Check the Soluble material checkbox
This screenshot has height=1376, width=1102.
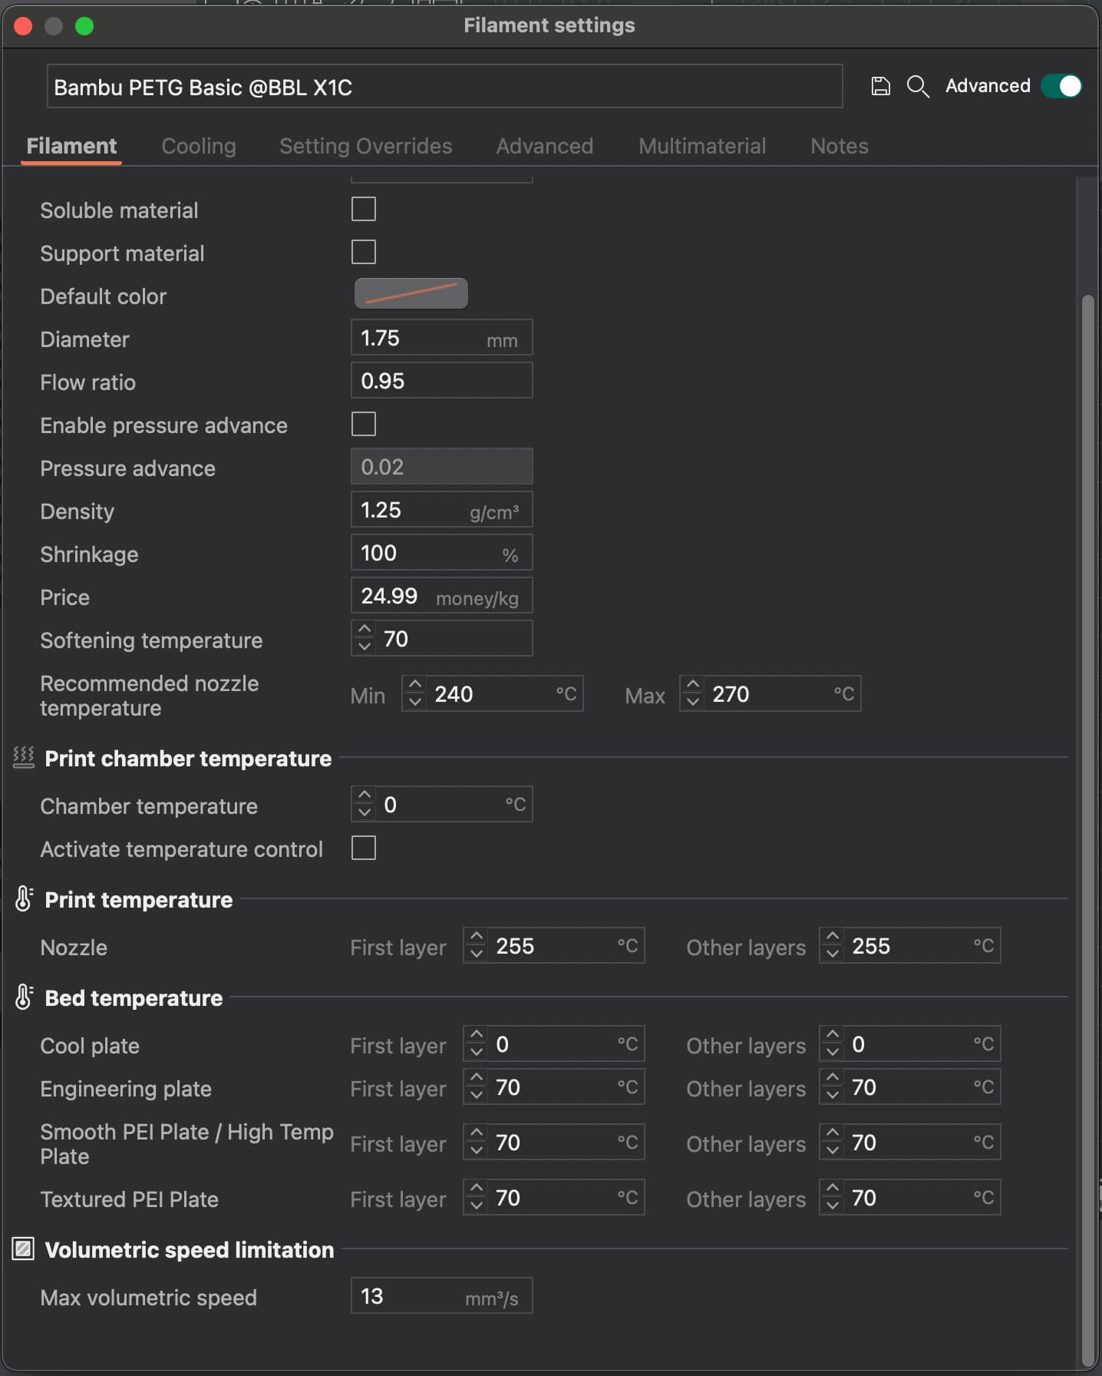tap(363, 209)
